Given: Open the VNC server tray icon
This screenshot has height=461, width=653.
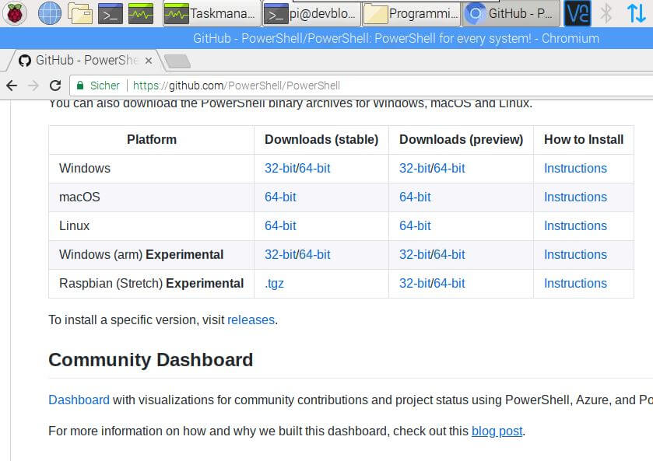Looking at the screenshot, I should (577, 13).
